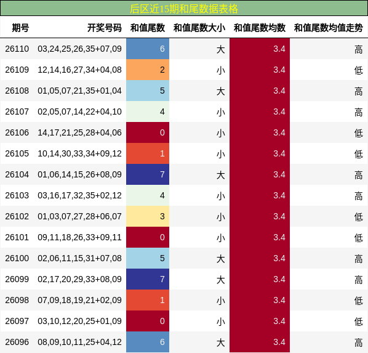This screenshot has height=353, width=368.
Task: Click winning numbers 02,17,20,29,33+08,09
Action: pyautogui.click(x=79, y=279)
